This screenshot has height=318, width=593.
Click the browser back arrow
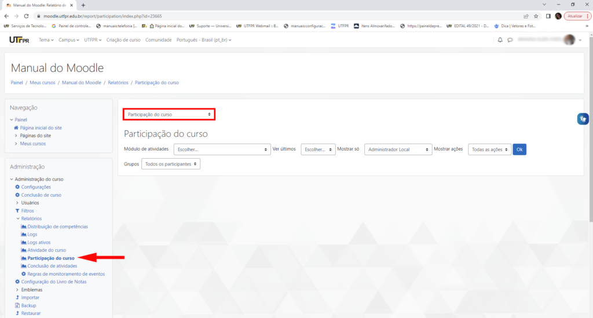point(6,16)
